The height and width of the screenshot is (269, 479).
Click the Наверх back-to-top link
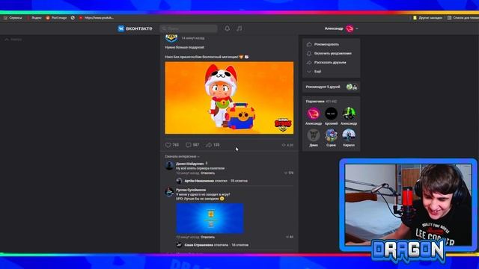click(13, 40)
